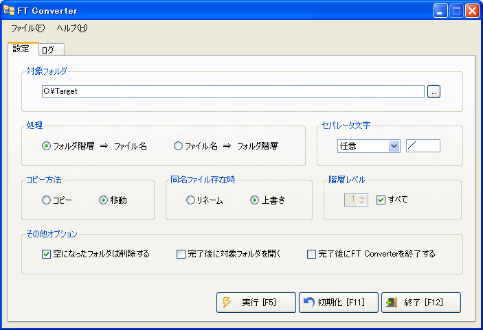483x330 pixels.
Task: Click the target folder path field
Action: tap(232, 91)
